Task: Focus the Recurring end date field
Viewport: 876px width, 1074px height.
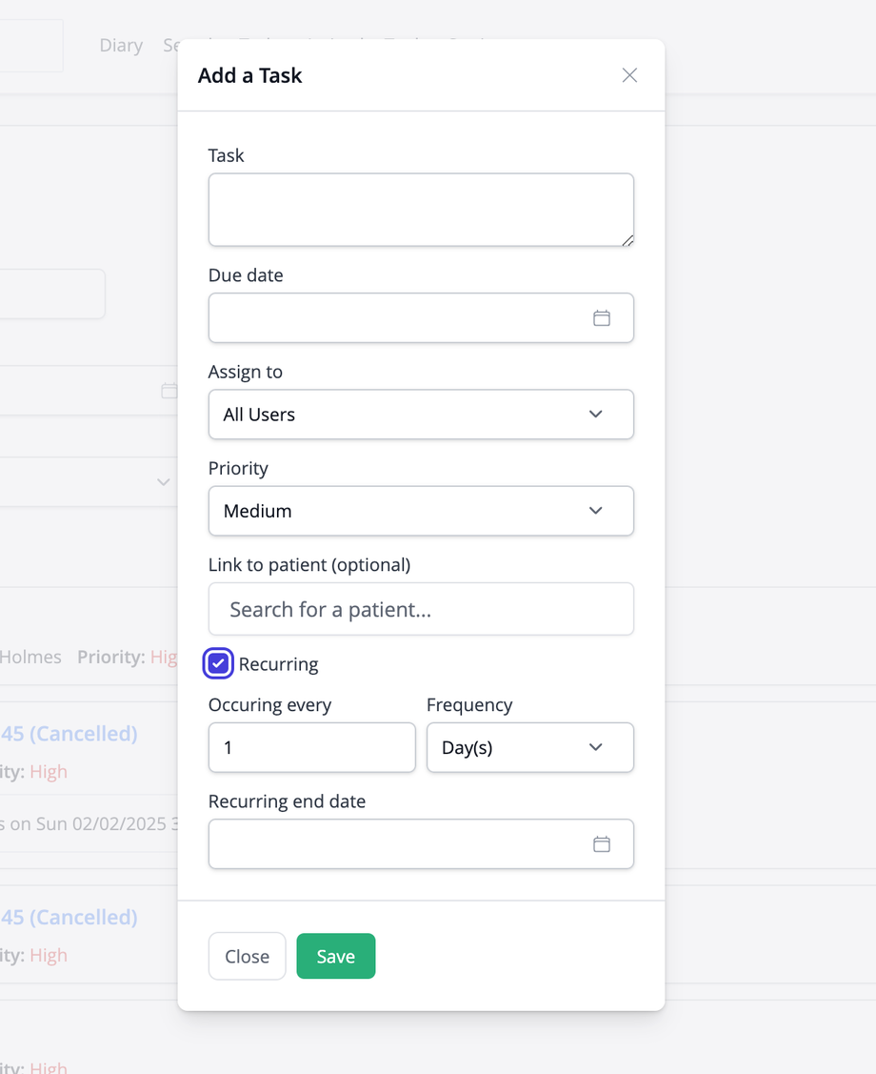Action: click(395, 844)
